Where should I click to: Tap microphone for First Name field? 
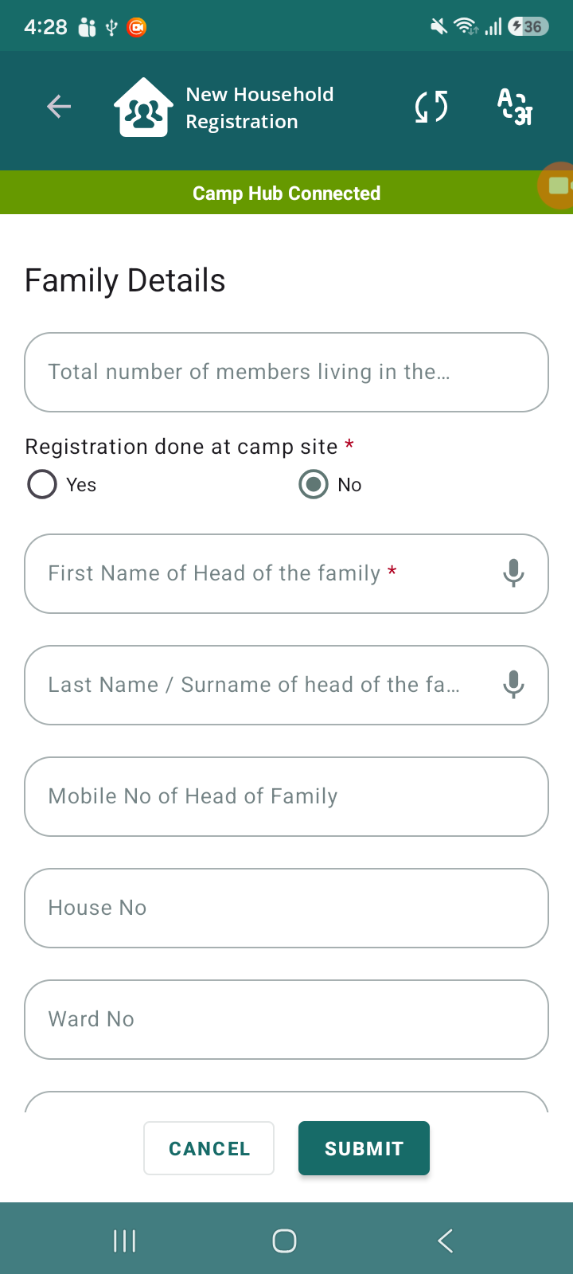[514, 573]
